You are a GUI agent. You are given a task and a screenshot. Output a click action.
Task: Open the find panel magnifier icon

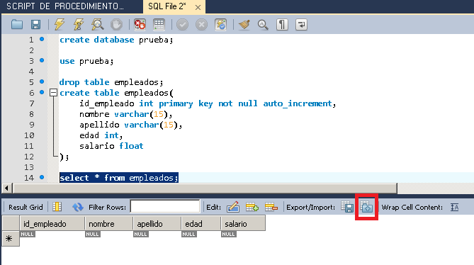(263, 25)
